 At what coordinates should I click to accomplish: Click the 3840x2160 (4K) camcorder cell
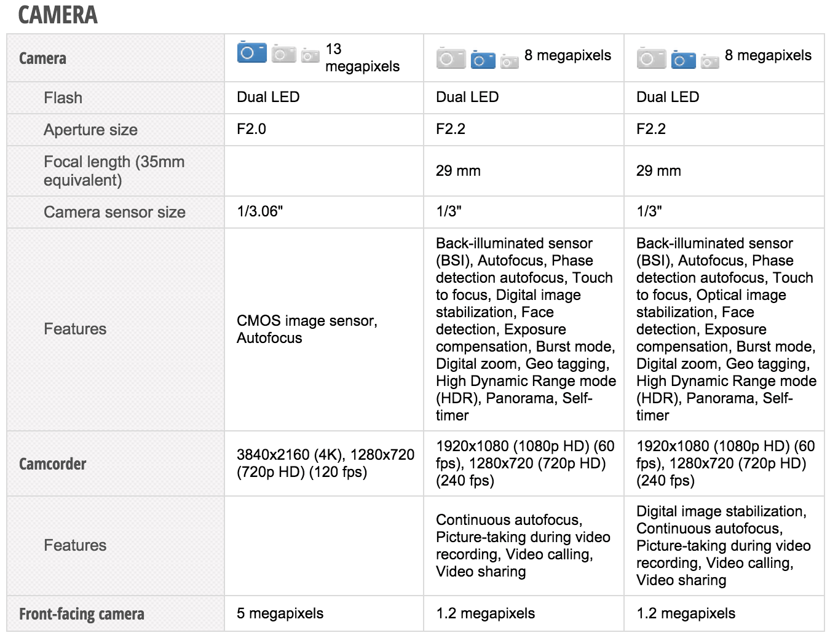(325, 463)
